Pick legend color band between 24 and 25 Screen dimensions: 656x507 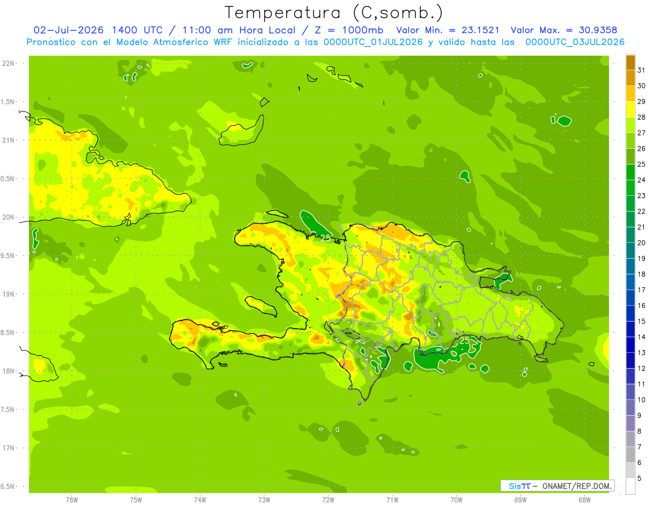[630, 172]
